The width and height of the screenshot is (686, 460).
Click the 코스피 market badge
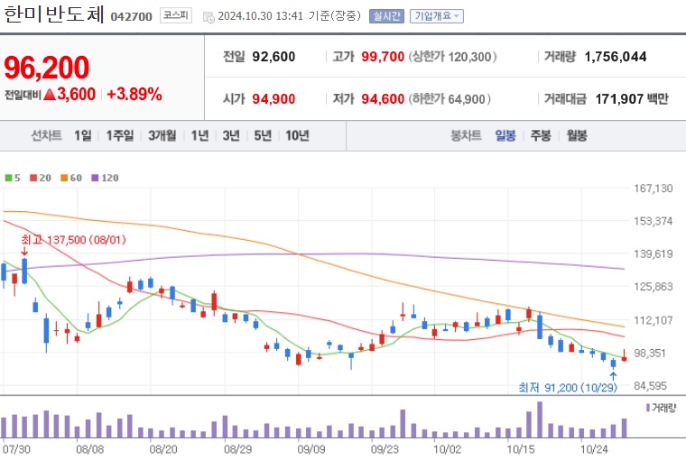175,15
